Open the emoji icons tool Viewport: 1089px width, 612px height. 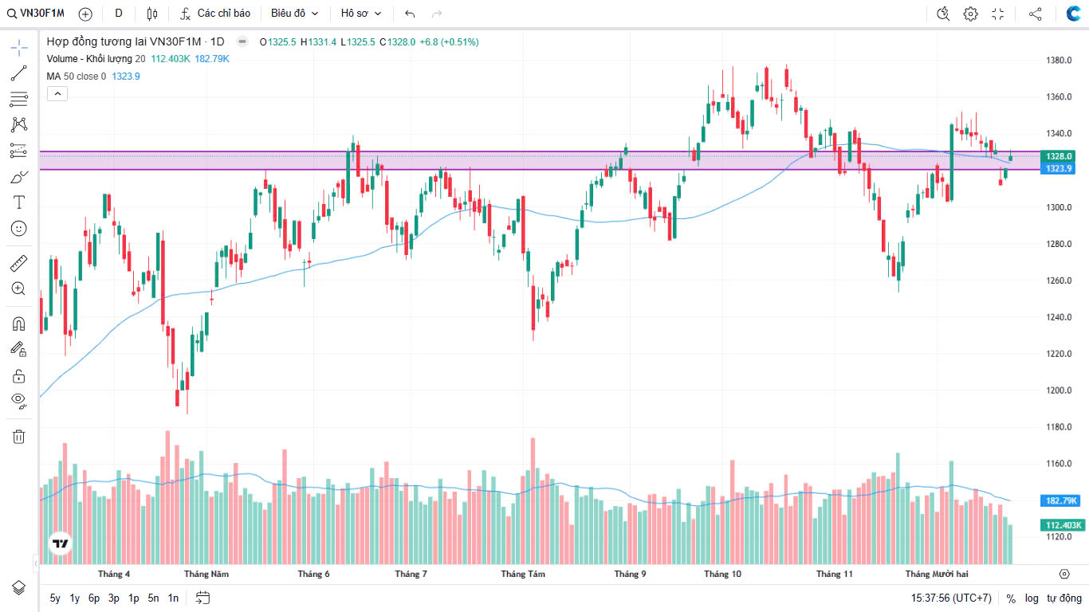pyautogui.click(x=19, y=228)
